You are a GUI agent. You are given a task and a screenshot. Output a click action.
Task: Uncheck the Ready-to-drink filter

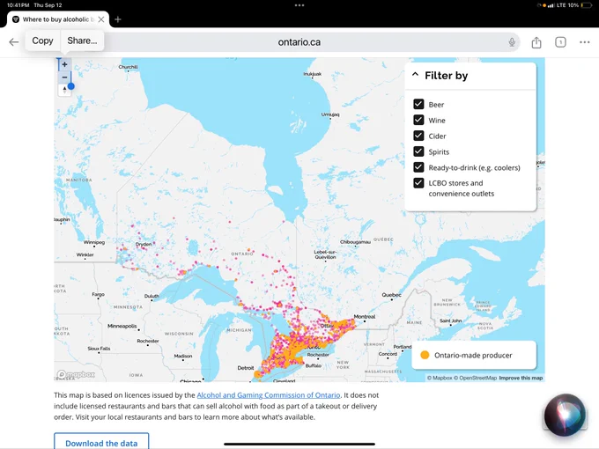pyautogui.click(x=418, y=167)
